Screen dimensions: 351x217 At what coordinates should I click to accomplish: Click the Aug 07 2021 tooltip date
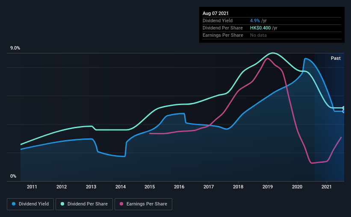(x=215, y=13)
